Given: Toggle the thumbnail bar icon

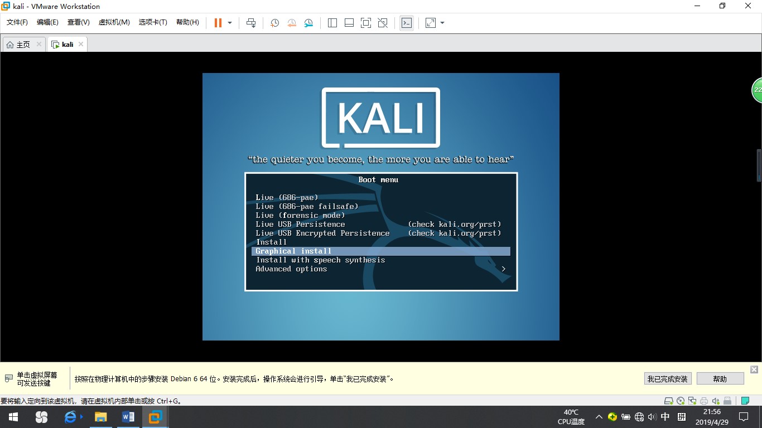Looking at the screenshot, I should click(349, 23).
